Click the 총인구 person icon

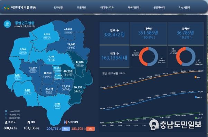(x=6, y=122)
